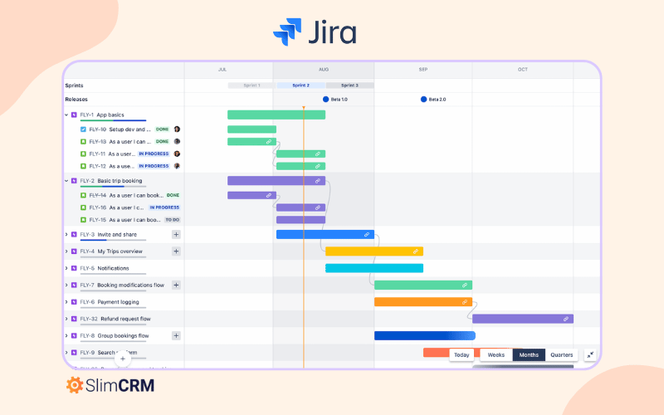Expand the FLY-7 Booking modifications flow epic
The image size is (664, 415).
pyautogui.click(x=66, y=286)
